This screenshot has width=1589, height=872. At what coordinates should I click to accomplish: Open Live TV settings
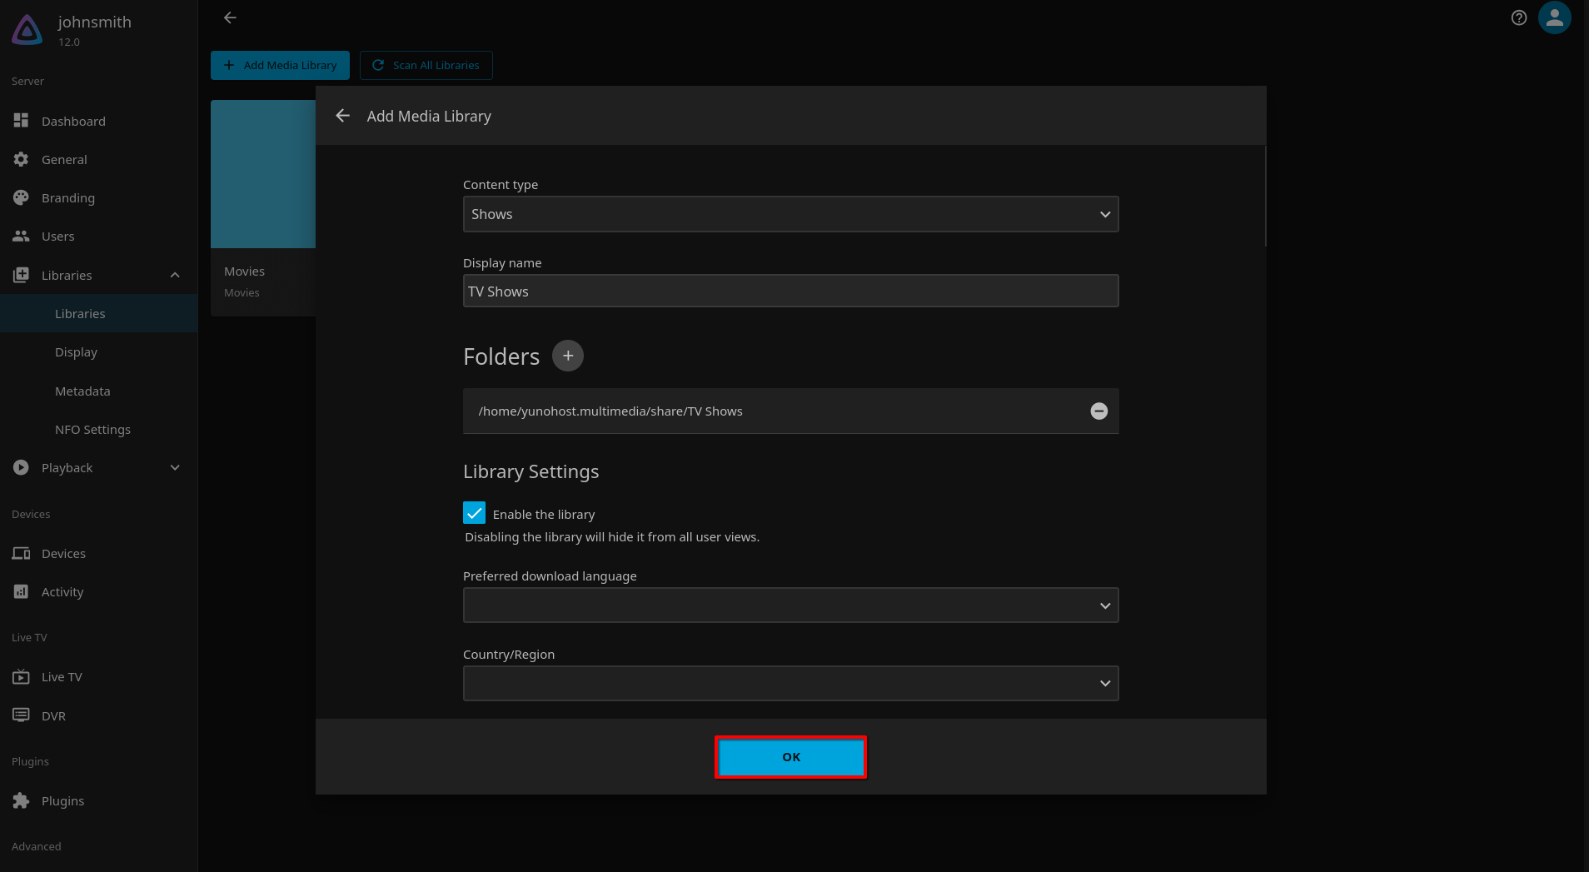coord(98,676)
